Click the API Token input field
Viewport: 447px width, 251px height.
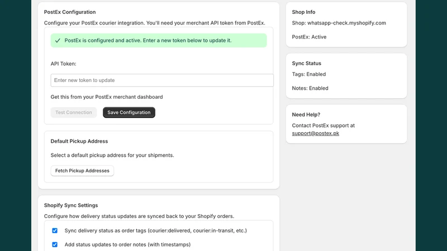coord(162,80)
